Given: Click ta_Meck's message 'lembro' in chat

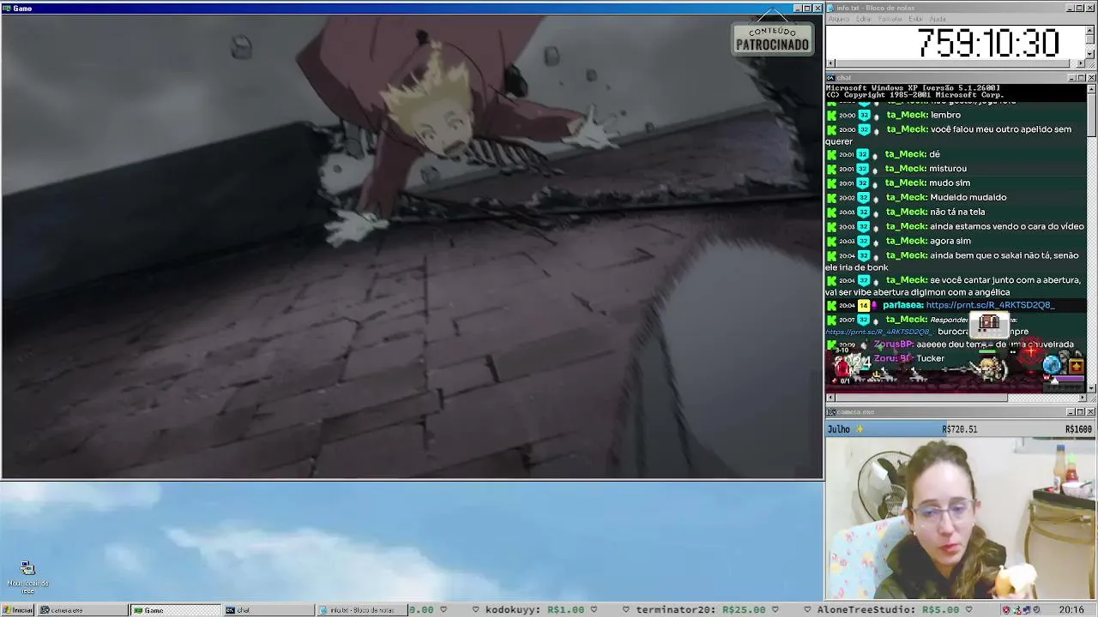Looking at the screenshot, I should tap(944, 115).
